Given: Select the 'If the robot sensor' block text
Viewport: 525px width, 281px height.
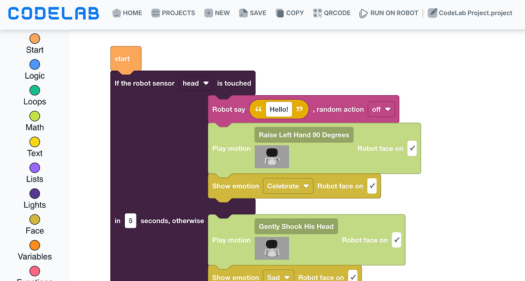Looking at the screenshot, I should tap(145, 83).
